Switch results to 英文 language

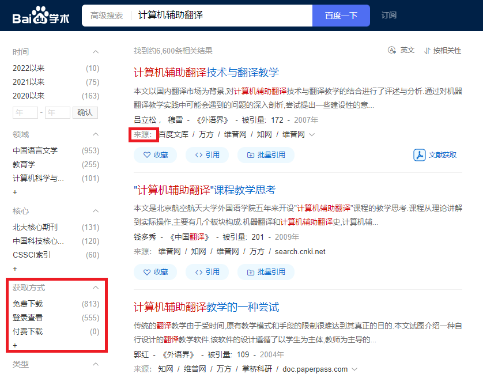click(x=401, y=50)
